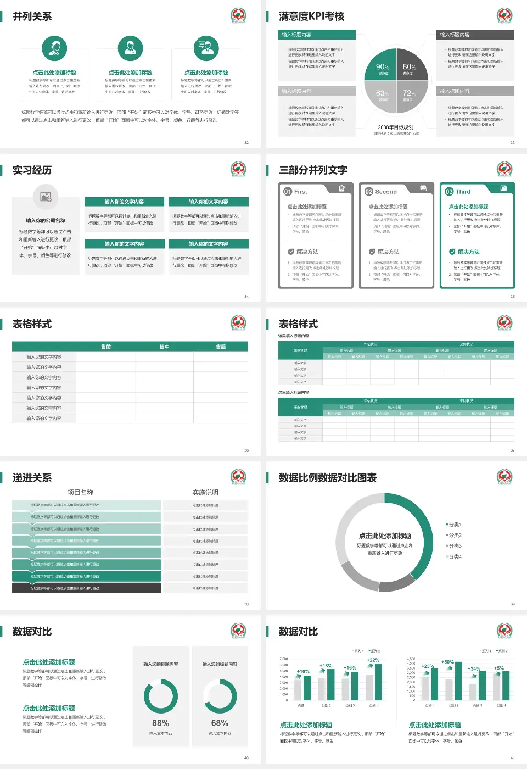The image size is (527, 769).
Task: Click the top light-green chevron row in 递进关系
Action: 87,505
